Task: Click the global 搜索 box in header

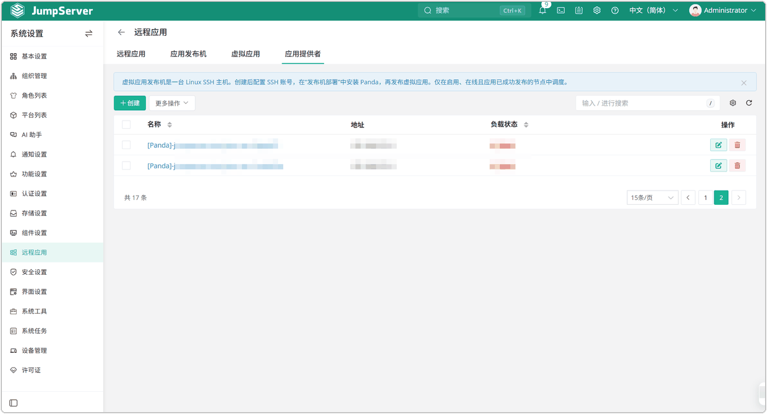Action: [x=474, y=11]
